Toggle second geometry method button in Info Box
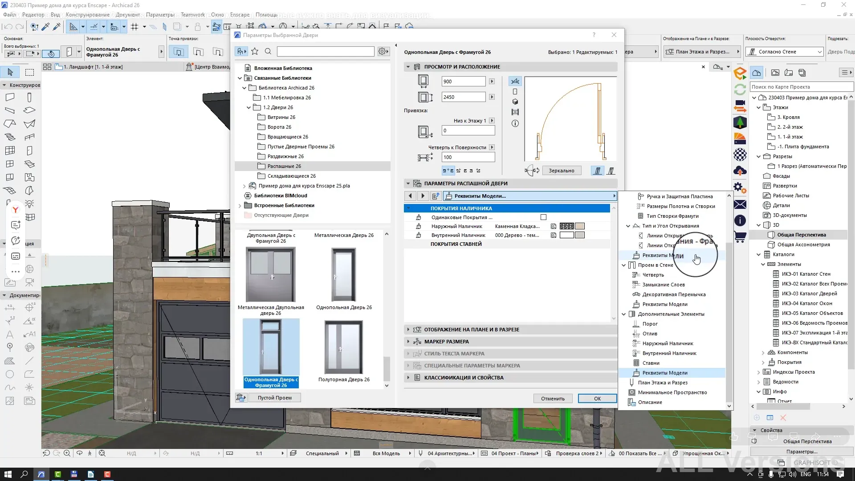Screen dimensions: 855x481 point(198,52)
